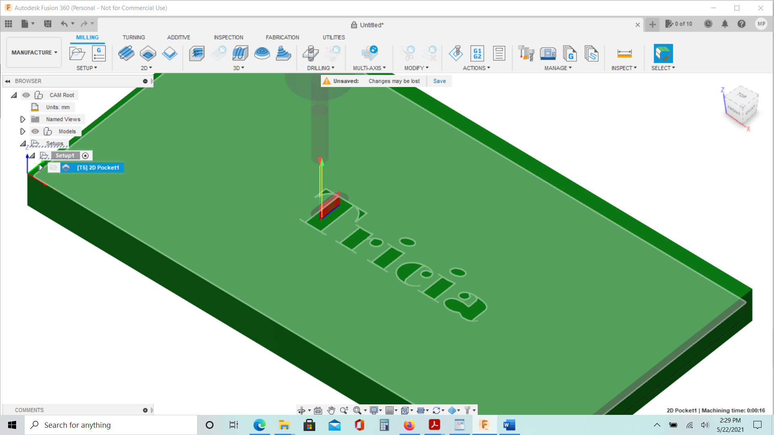Image resolution: width=774 pixels, height=435 pixels.
Task: Open the Multi-Axis Swarf tool
Action: pos(370,53)
